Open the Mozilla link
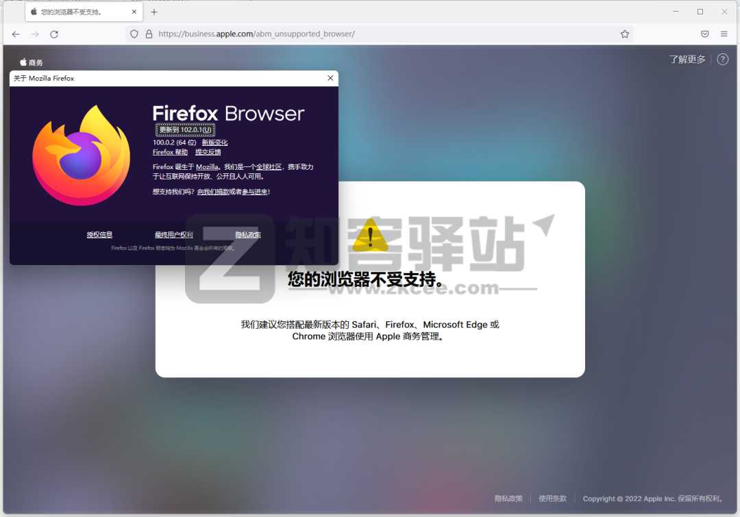 coord(207,166)
